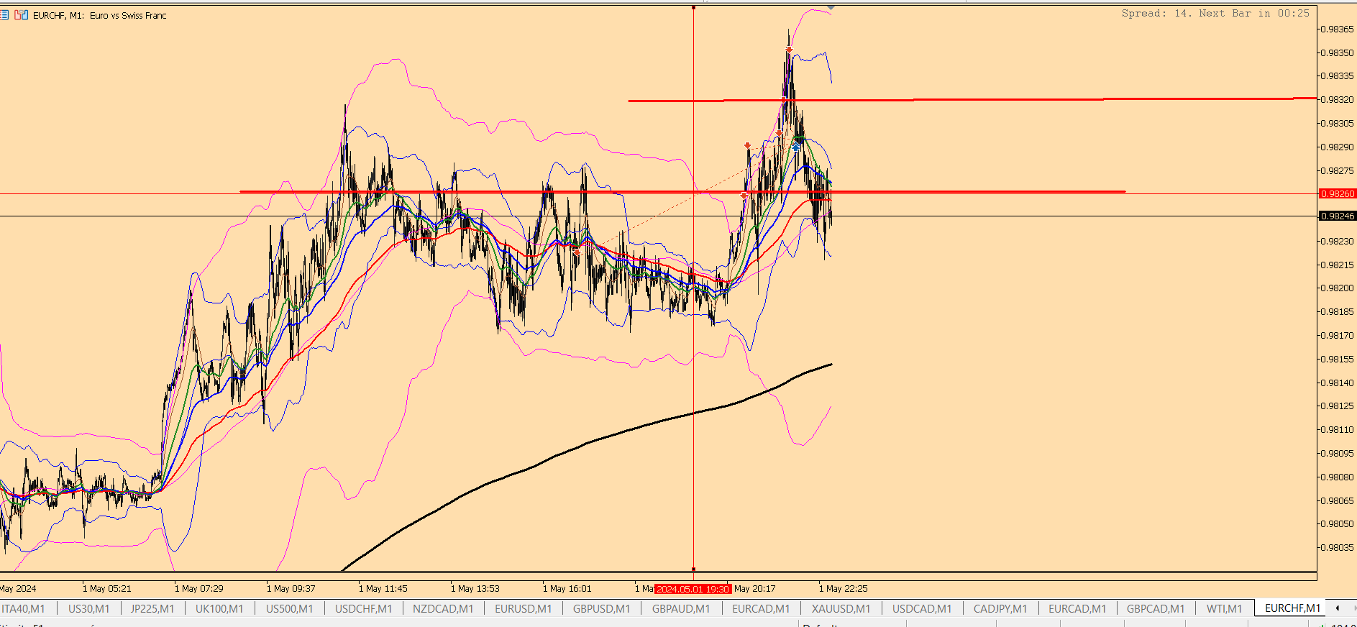Select the gray chart shift triangle marker
This screenshot has width=1357, height=627.
(x=831, y=7)
